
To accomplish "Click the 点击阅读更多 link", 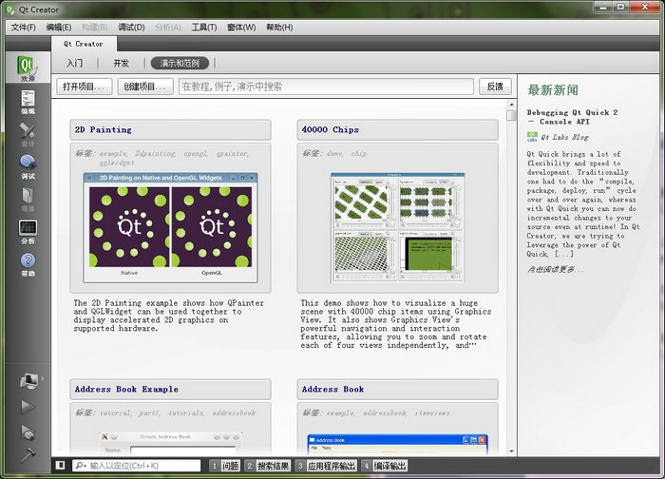I will 557,270.
